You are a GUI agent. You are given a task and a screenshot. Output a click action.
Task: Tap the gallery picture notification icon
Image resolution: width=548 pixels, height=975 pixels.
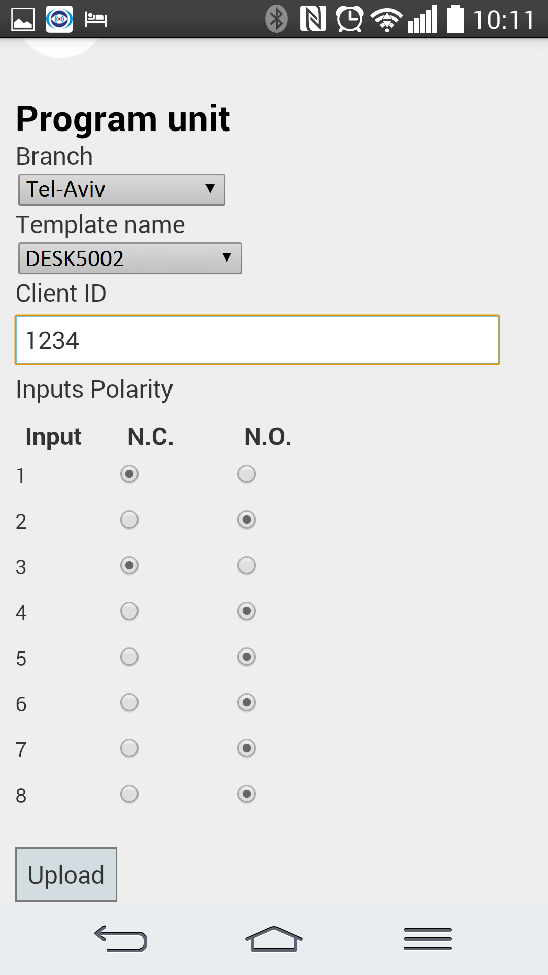tap(23, 20)
